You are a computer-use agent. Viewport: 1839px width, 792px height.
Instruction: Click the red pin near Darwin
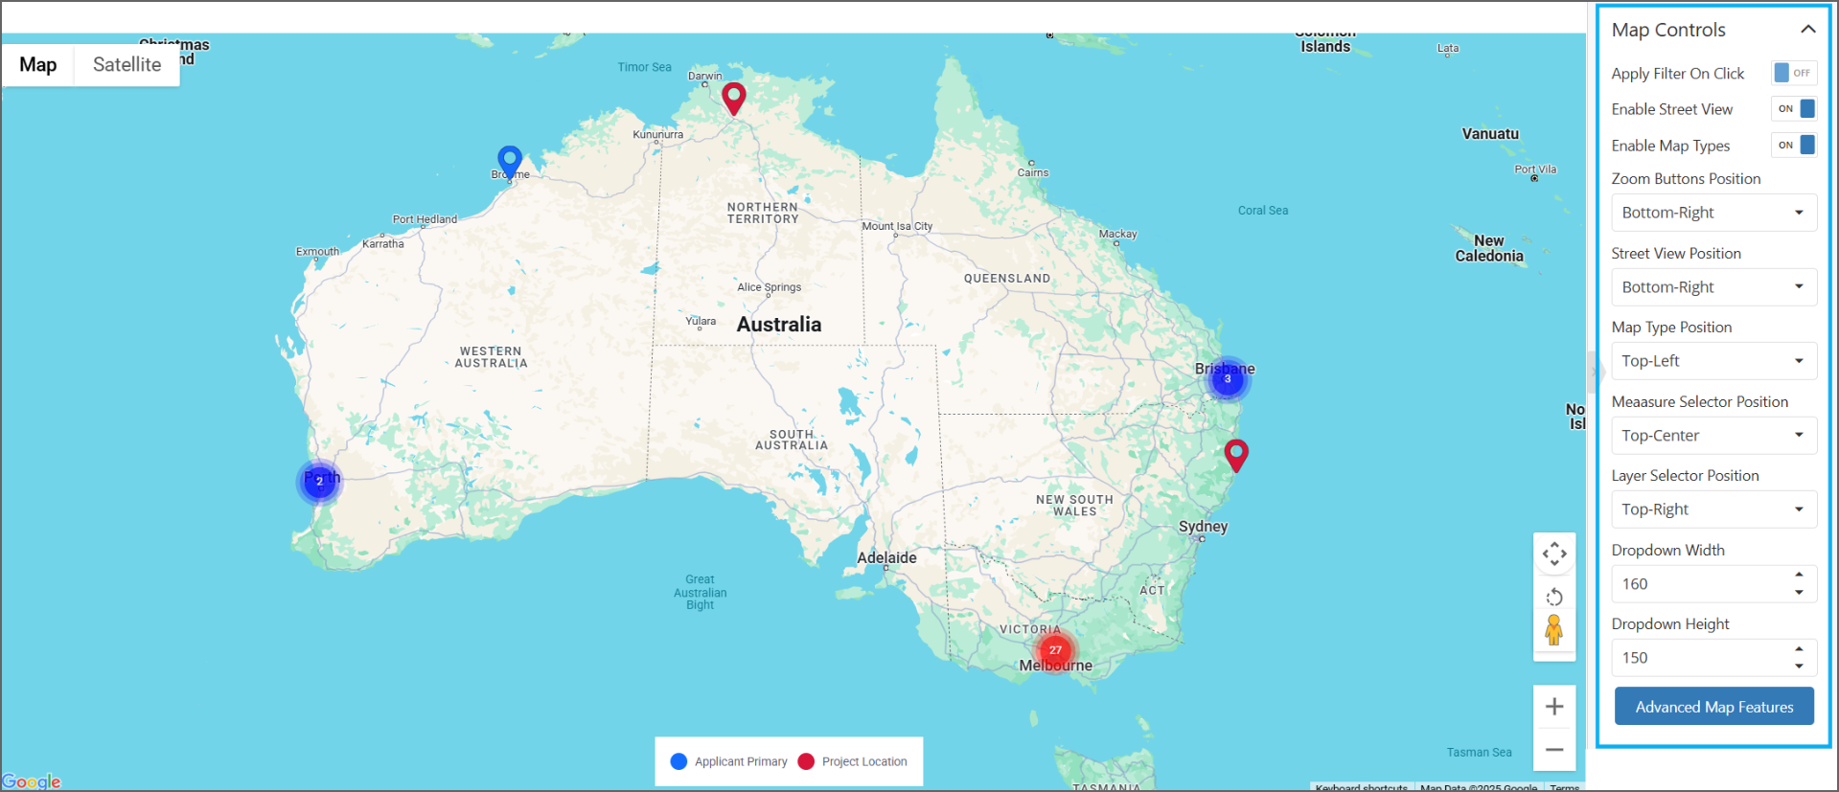click(733, 97)
